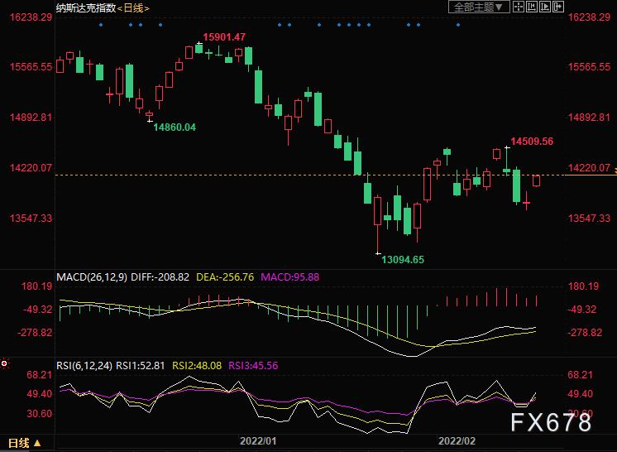Click the RSI1:52.81 value

pyautogui.click(x=140, y=366)
